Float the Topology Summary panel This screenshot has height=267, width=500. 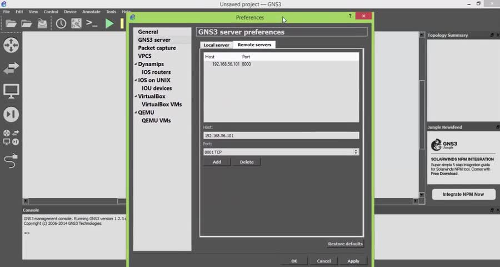492,35
